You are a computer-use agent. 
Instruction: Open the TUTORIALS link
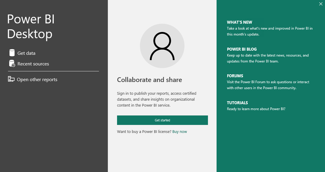(x=237, y=103)
